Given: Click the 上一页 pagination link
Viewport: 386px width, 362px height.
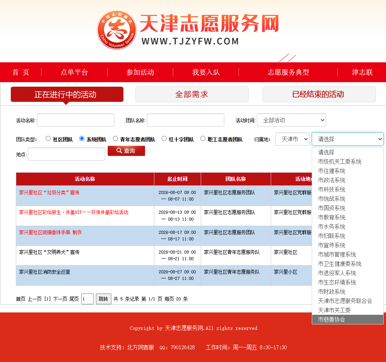Looking at the screenshot, I should point(34,299).
